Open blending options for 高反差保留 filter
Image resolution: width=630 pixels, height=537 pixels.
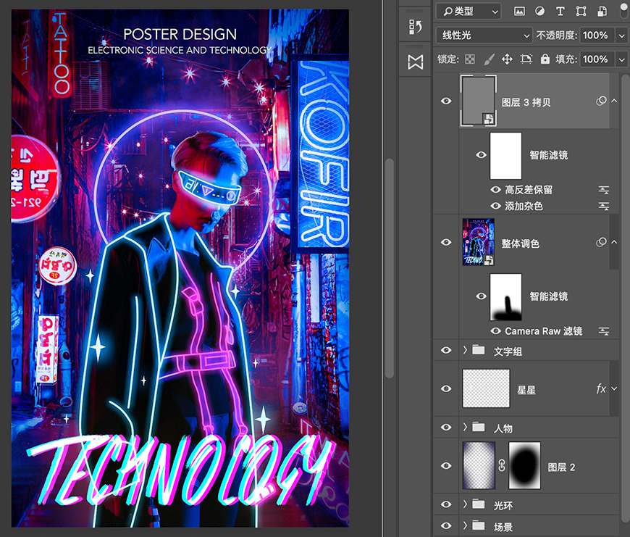[x=604, y=189]
